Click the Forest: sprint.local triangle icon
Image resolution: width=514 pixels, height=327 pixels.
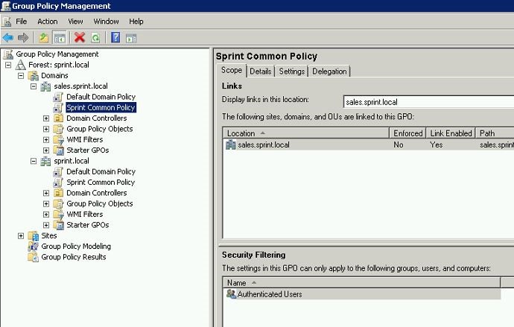pos(21,65)
